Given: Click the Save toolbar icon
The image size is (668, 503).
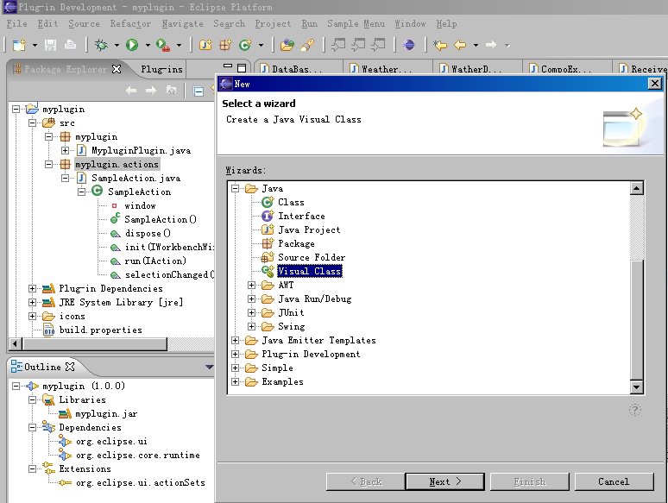Looking at the screenshot, I should (x=50, y=45).
